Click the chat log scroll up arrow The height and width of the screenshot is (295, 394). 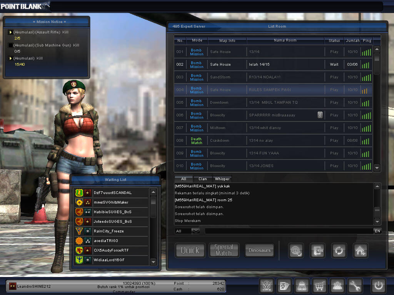click(377, 186)
